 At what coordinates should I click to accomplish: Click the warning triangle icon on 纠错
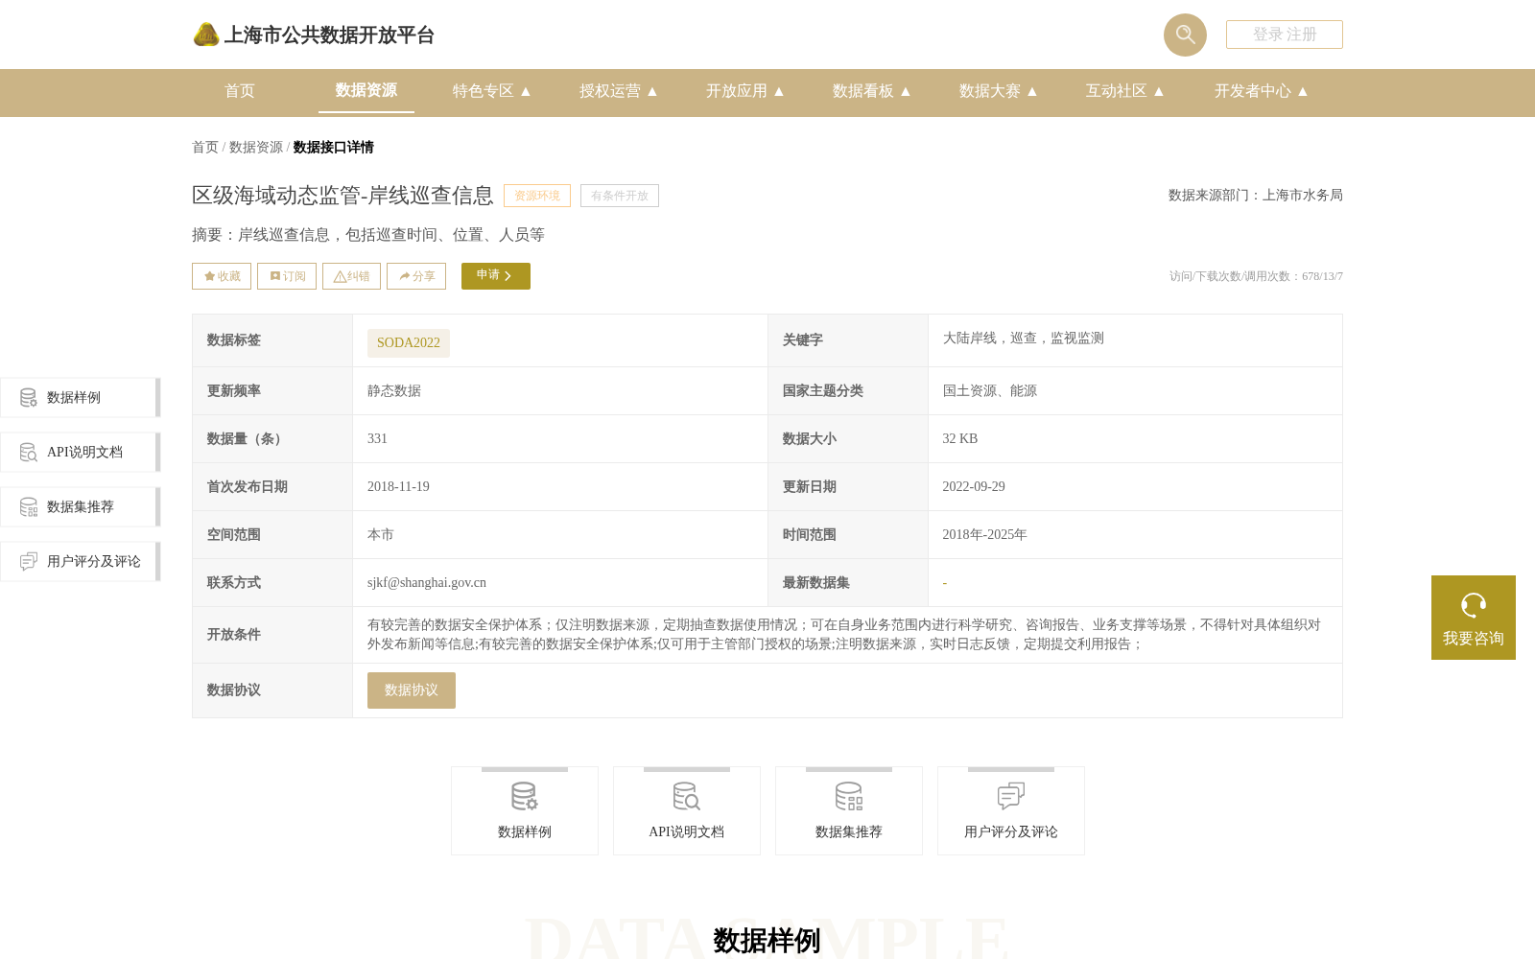[340, 276]
